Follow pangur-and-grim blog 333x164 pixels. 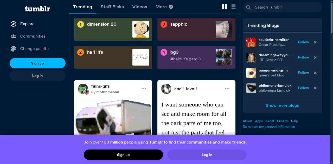tap(303, 73)
